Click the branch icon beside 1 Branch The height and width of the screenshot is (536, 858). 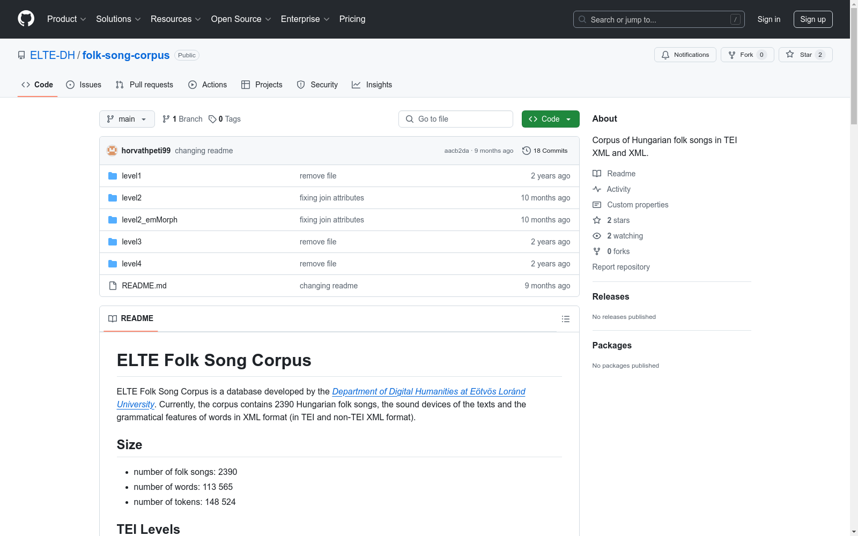pyautogui.click(x=166, y=119)
